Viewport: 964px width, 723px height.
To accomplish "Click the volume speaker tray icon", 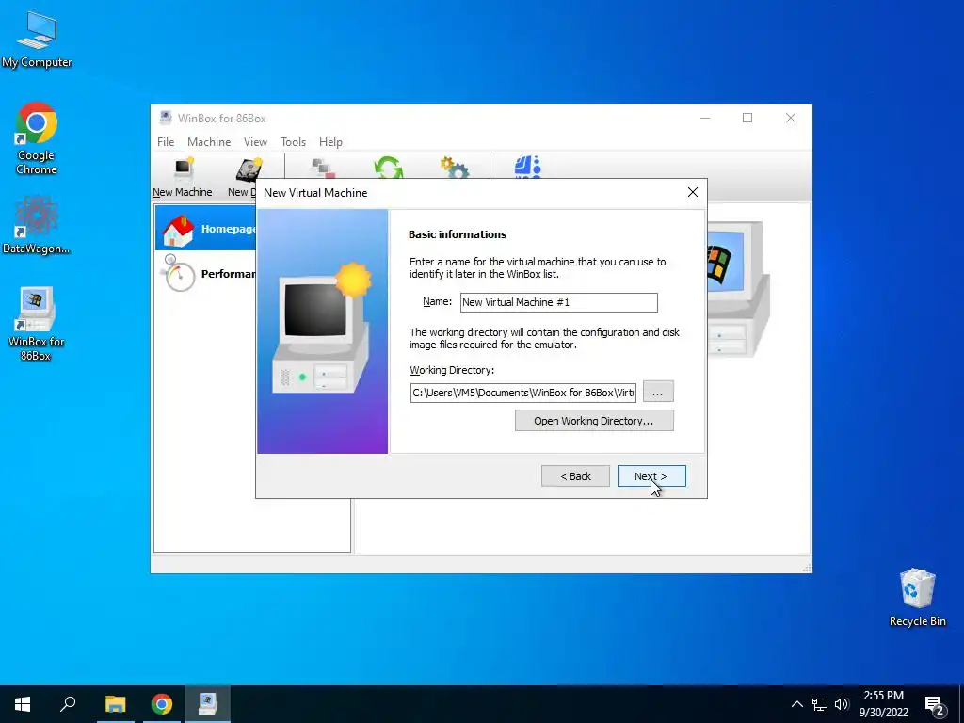I will tap(842, 704).
